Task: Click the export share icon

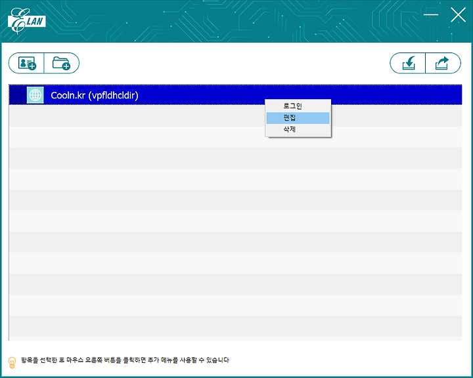Action: pos(442,63)
